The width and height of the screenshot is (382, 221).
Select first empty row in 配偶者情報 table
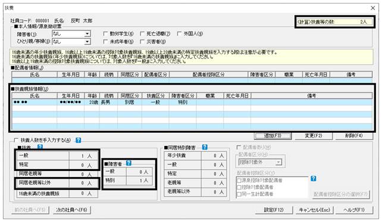point(192,80)
